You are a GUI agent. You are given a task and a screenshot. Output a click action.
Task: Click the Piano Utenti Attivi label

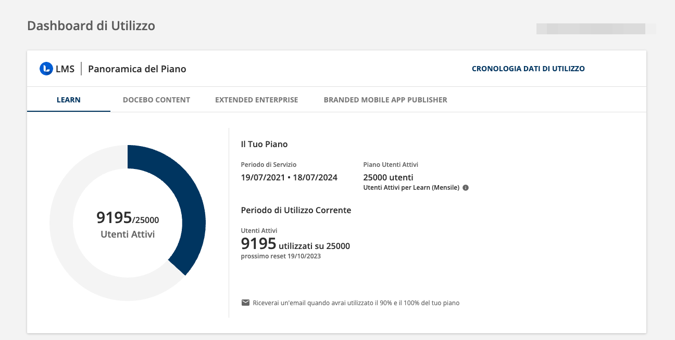[x=391, y=165]
